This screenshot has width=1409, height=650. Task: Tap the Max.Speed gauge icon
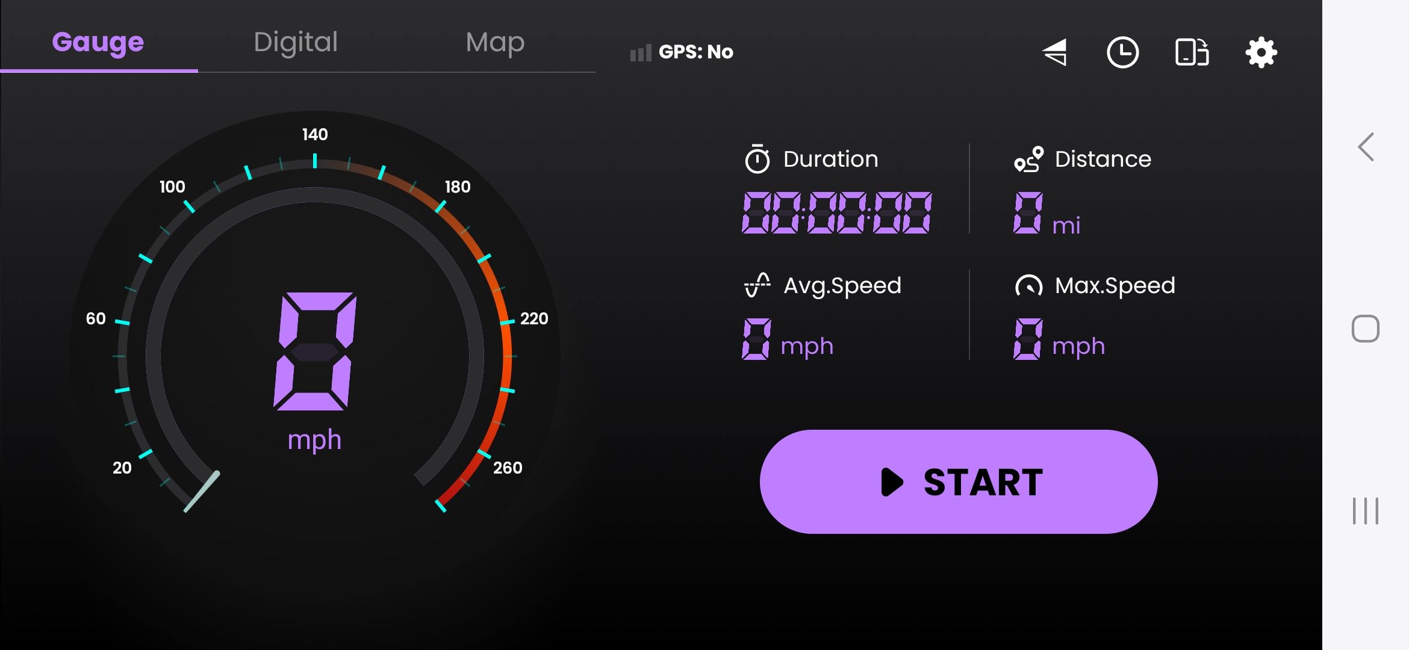pyautogui.click(x=1028, y=285)
